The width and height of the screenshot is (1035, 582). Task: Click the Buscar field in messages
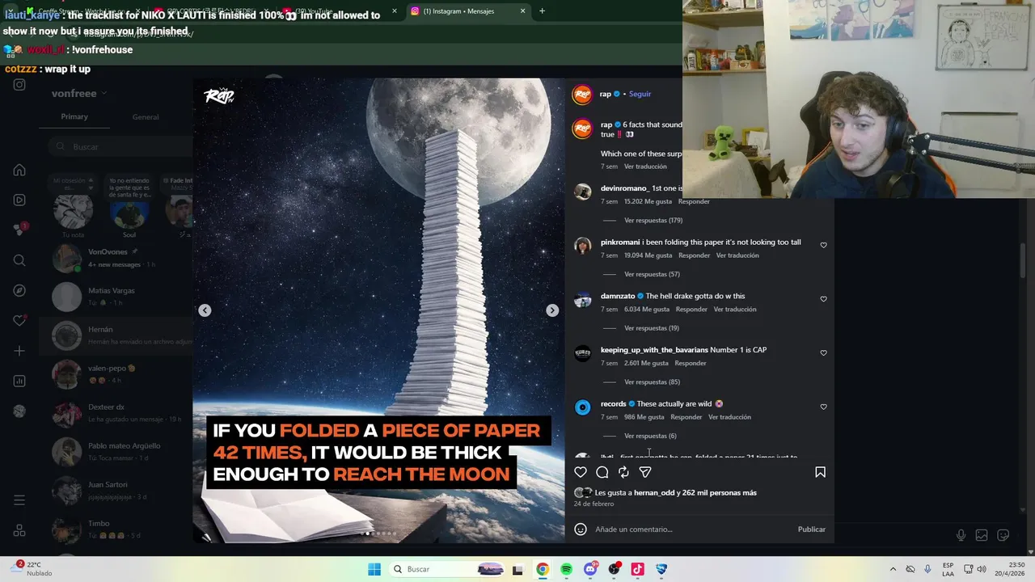click(x=120, y=146)
